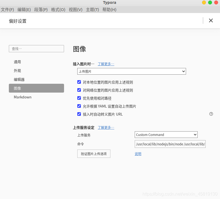220x199 pixels.
Task: Open the 段落(P) menu
Action: pos(41,10)
